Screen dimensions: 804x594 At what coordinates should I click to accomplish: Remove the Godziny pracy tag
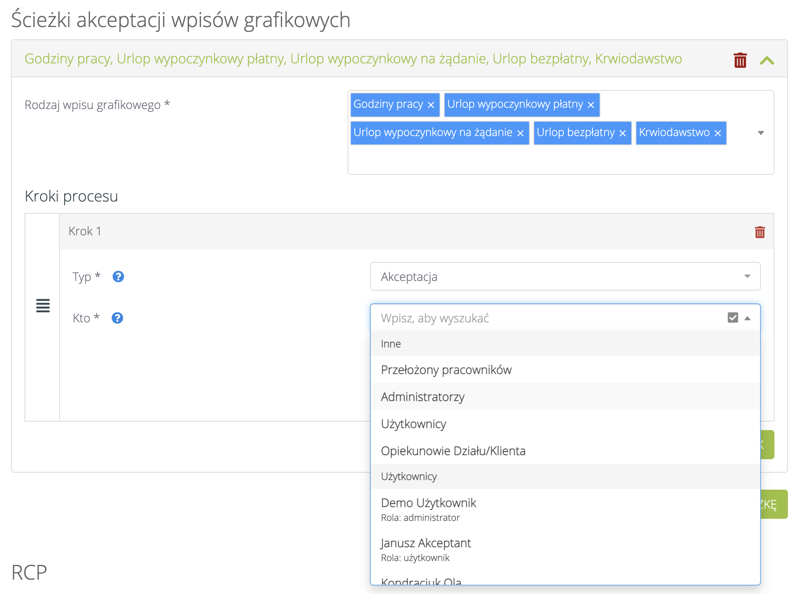[x=431, y=105]
